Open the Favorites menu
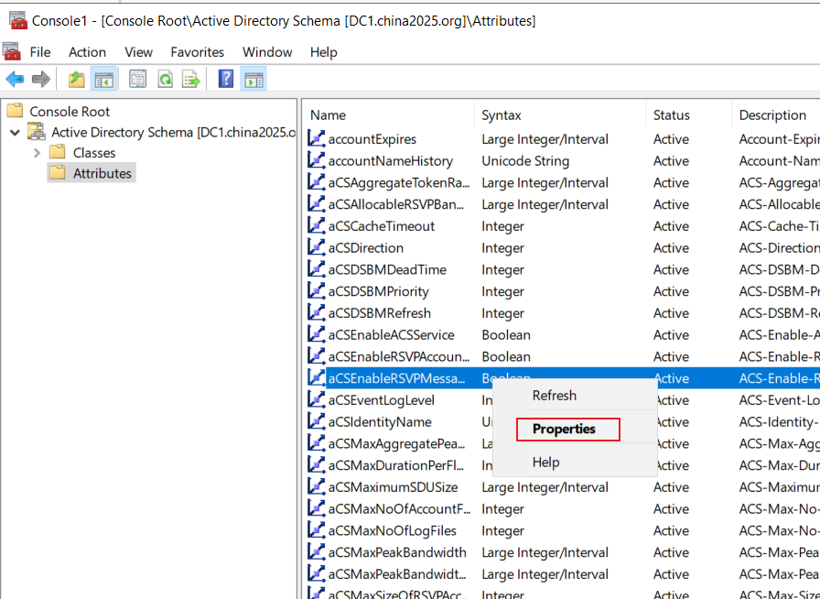Image resolution: width=820 pixels, height=599 pixels. pyautogui.click(x=197, y=52)
